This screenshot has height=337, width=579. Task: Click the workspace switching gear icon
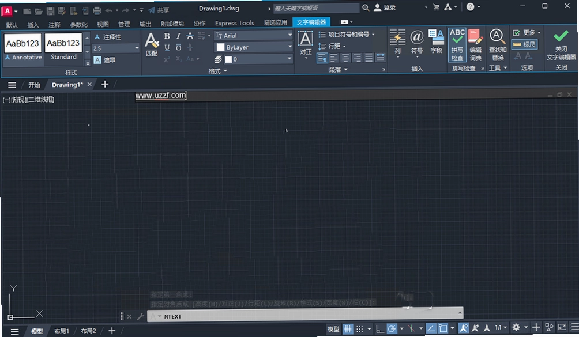point(516,327)
